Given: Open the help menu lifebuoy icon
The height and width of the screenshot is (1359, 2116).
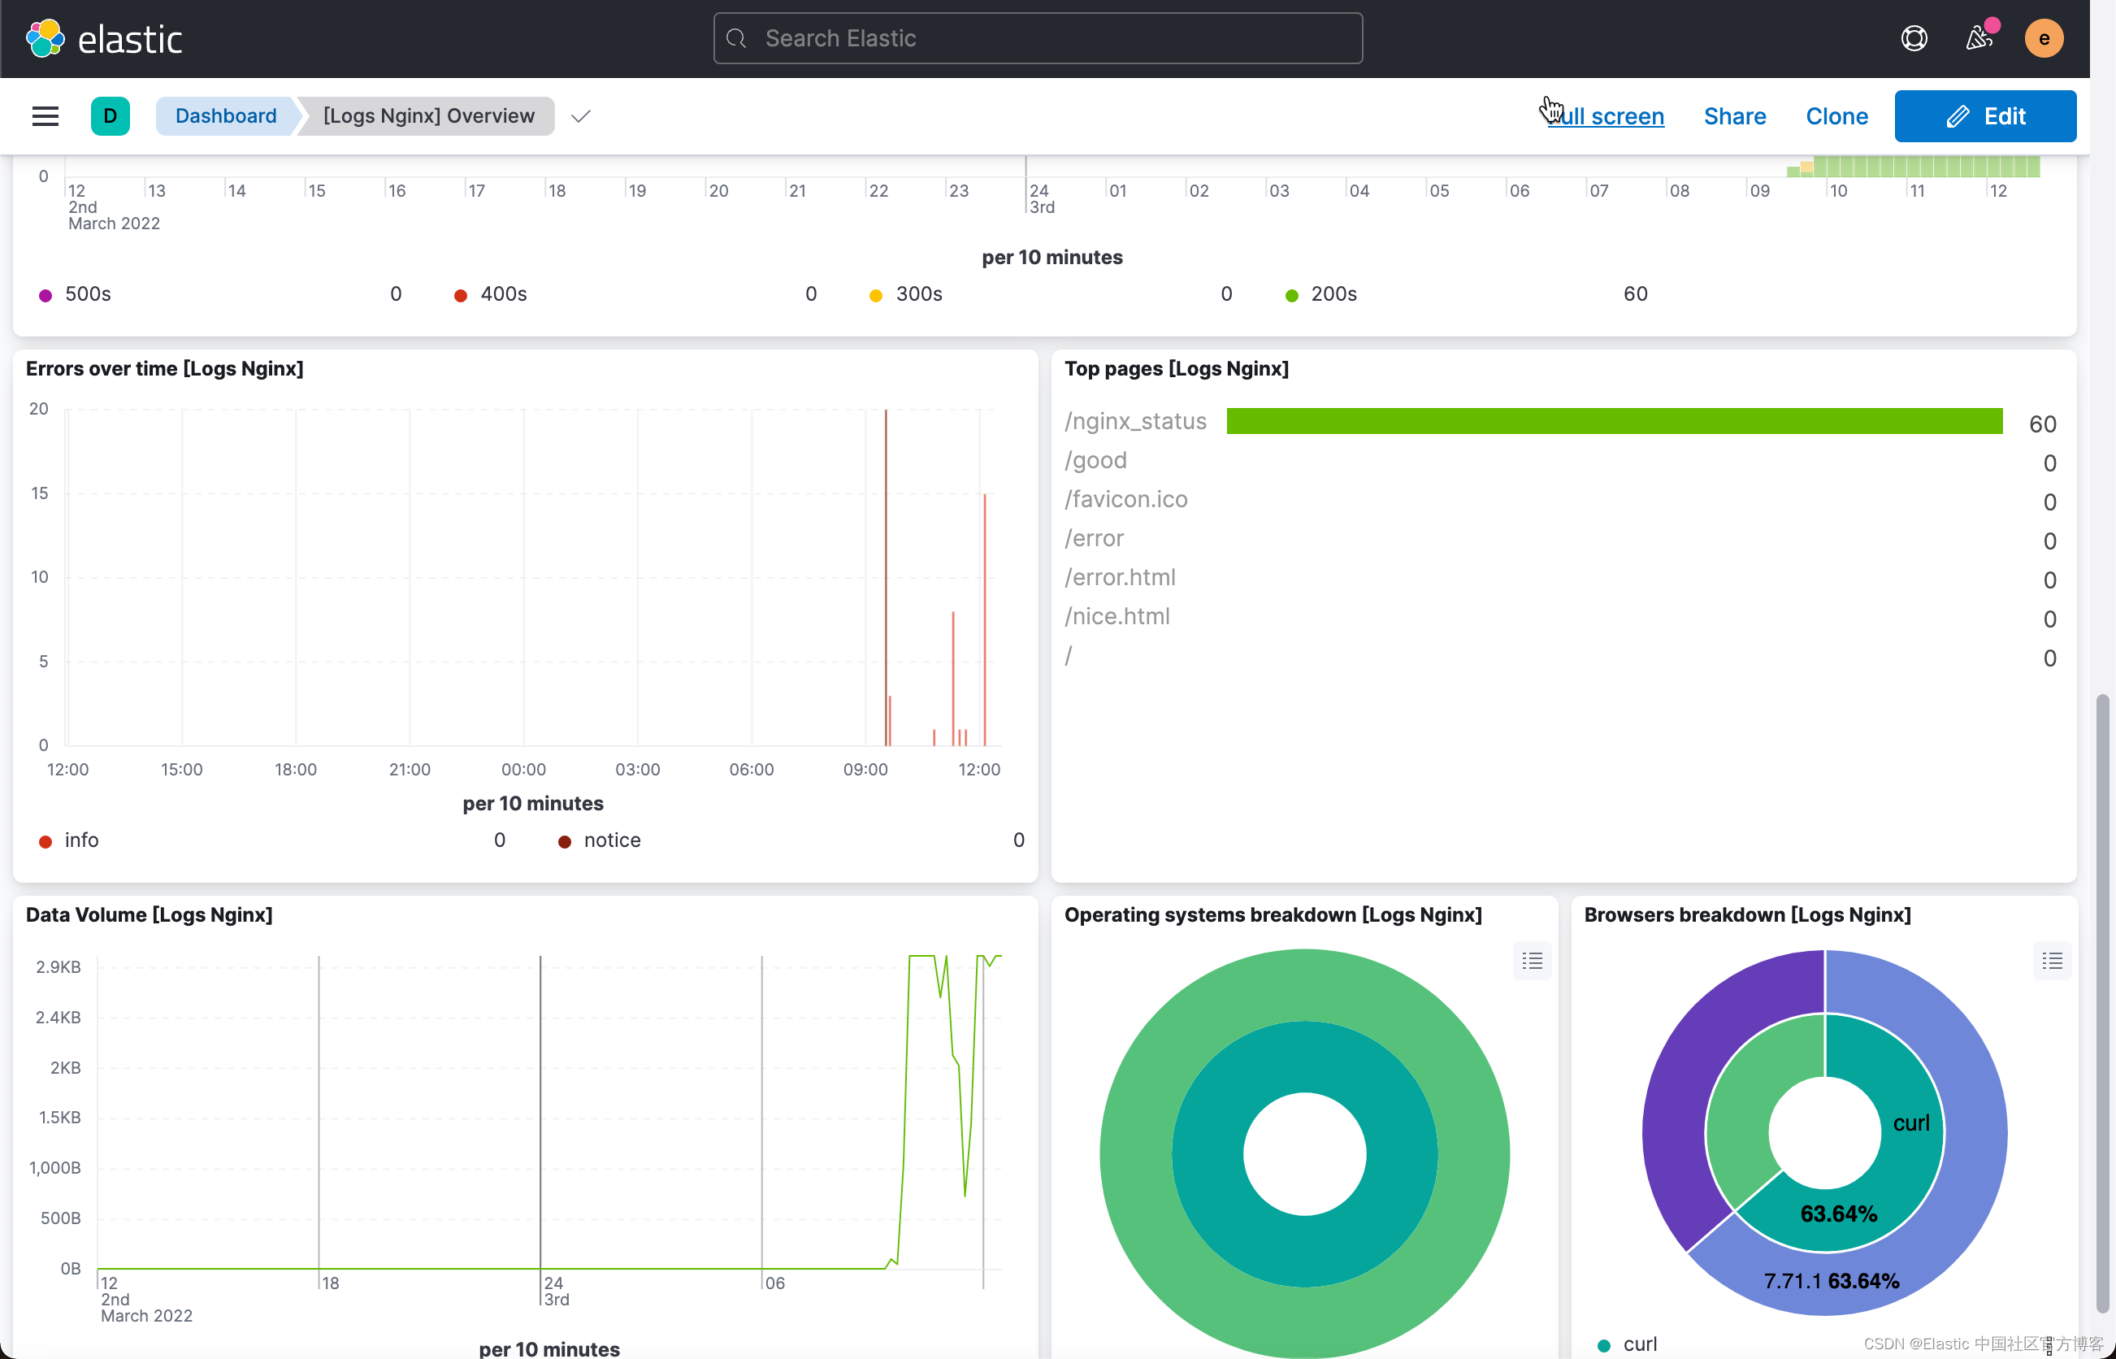Looking at the screenshot, I should 1913,39.
